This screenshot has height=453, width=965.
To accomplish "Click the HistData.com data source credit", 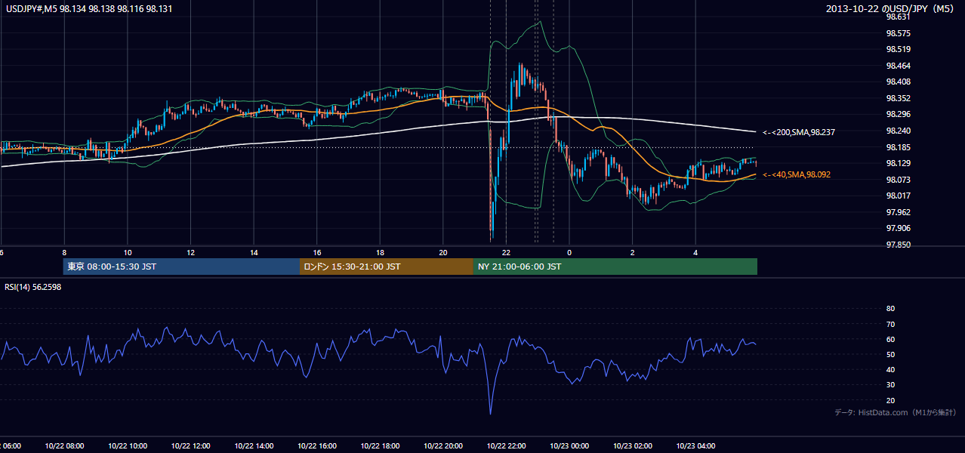I will 896,412.
